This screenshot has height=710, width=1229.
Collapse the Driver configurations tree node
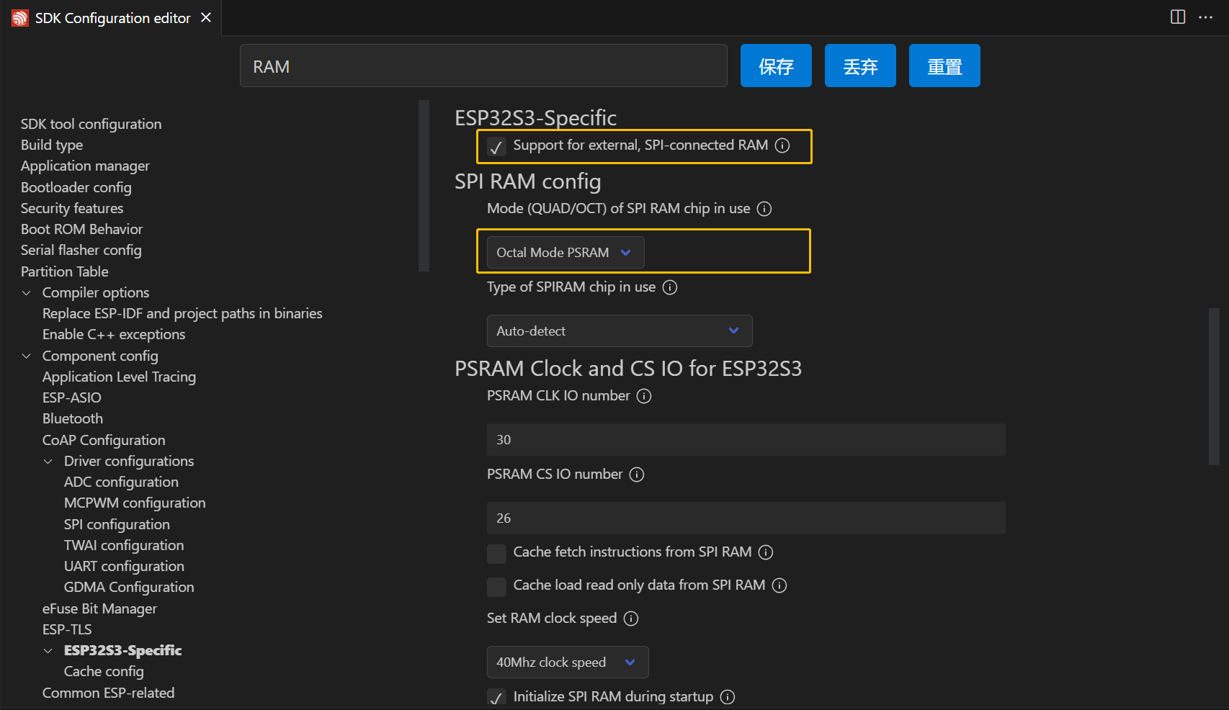48,462
